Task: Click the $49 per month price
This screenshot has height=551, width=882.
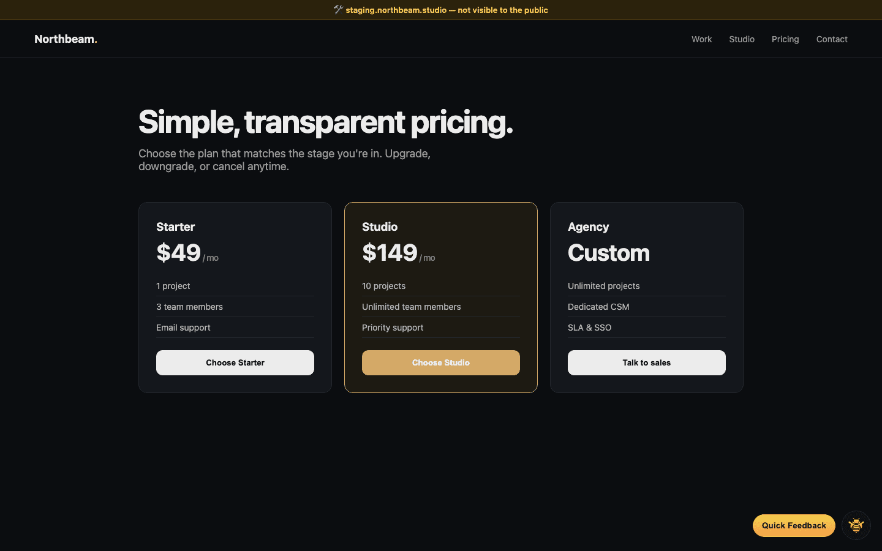Action: (179, 253)
